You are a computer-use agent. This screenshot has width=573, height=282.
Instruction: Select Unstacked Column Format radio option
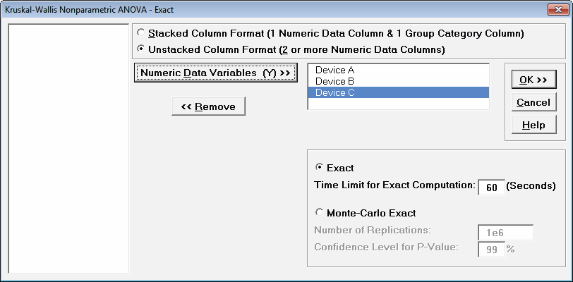(142, 49)
